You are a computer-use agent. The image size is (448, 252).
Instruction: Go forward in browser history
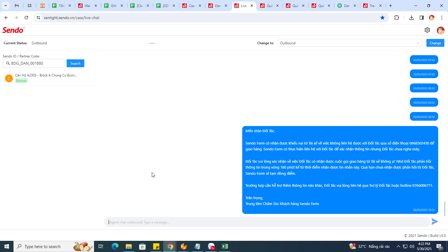(16, 18)
